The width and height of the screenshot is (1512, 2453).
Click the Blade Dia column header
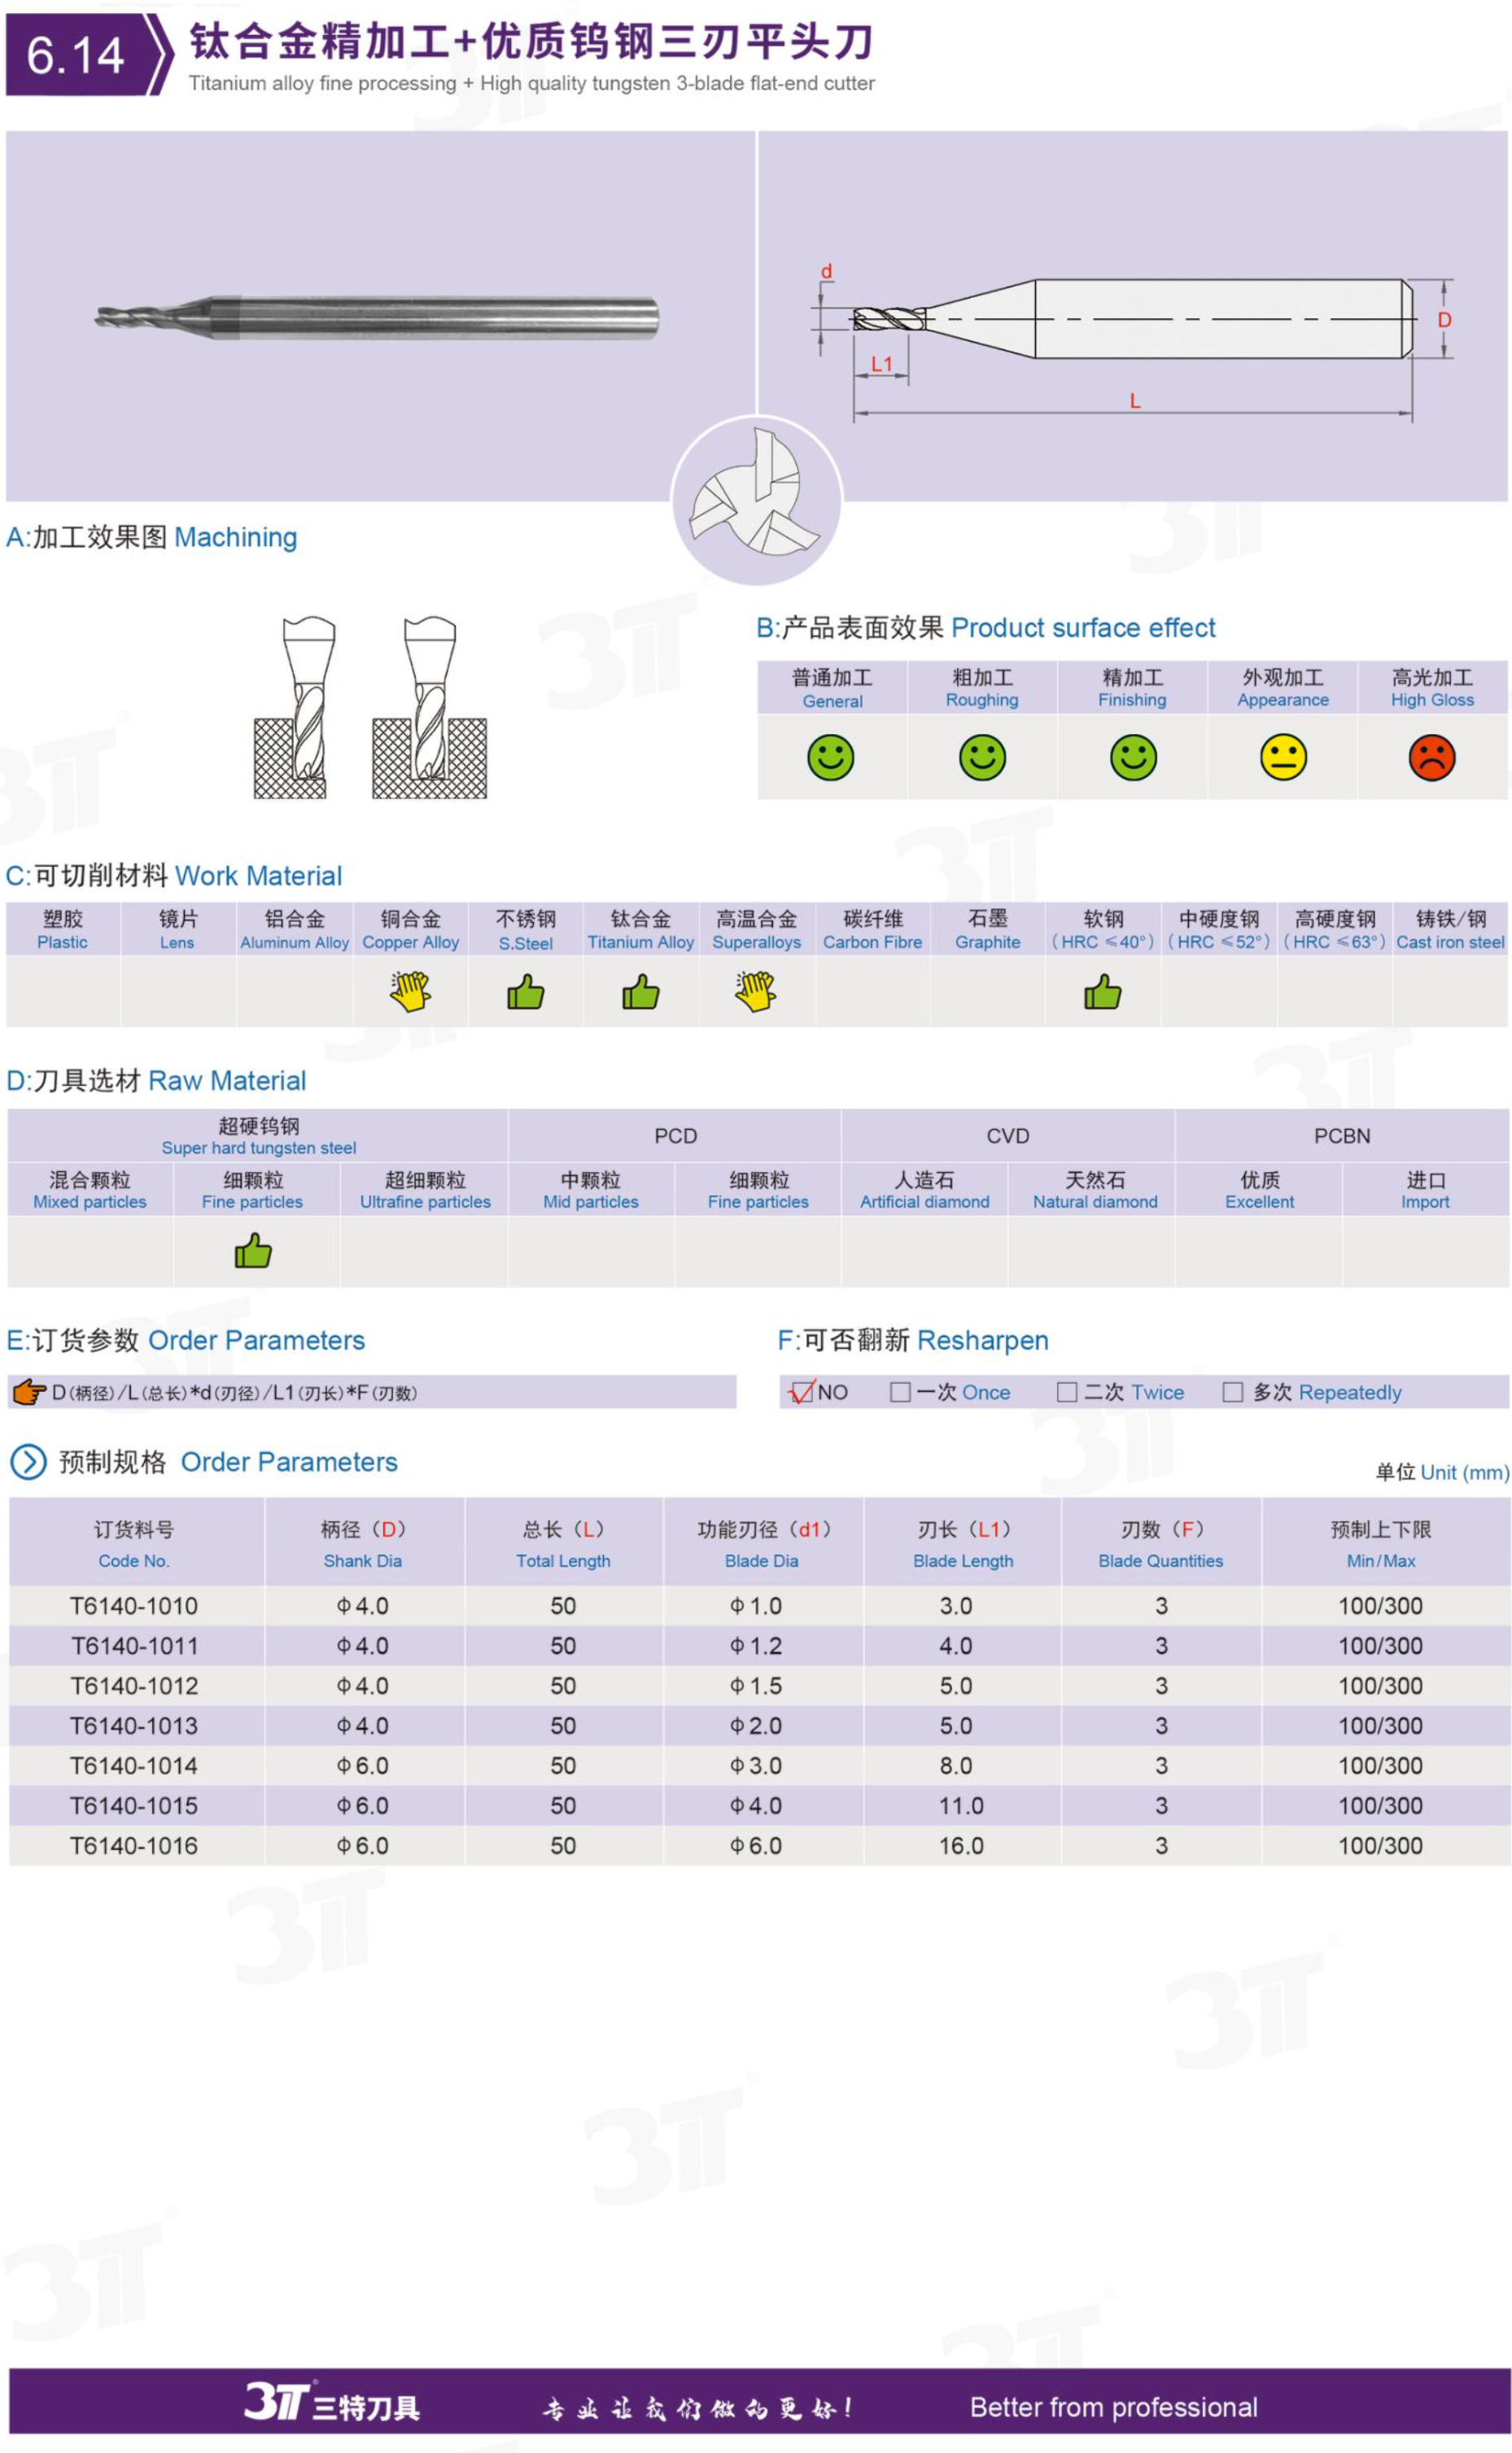[762, 1543]
